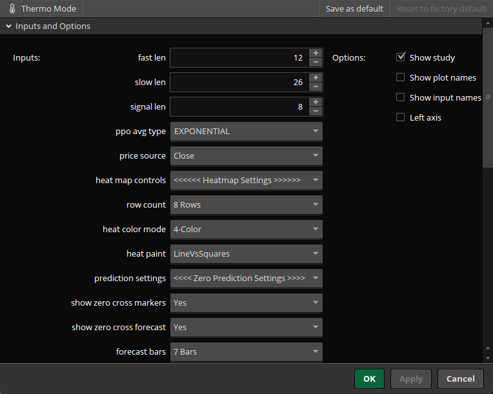Viewport: 493px width, 394px height.
Task: Open the prediction settings dropdown
Action: coord(246,279)
